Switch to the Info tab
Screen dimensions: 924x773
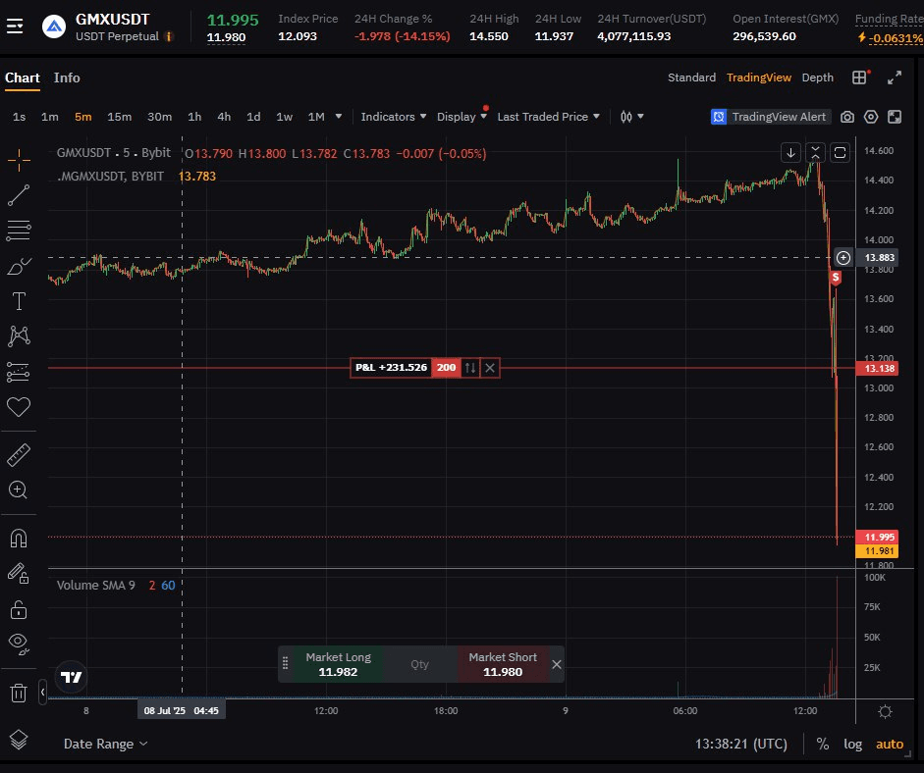pyautogui.click(x=67, y=78)
